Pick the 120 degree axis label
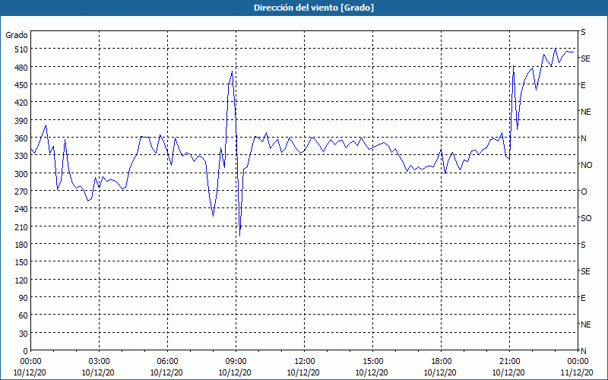The width and height of the screenshot is (608, 380). coord(21,280)
